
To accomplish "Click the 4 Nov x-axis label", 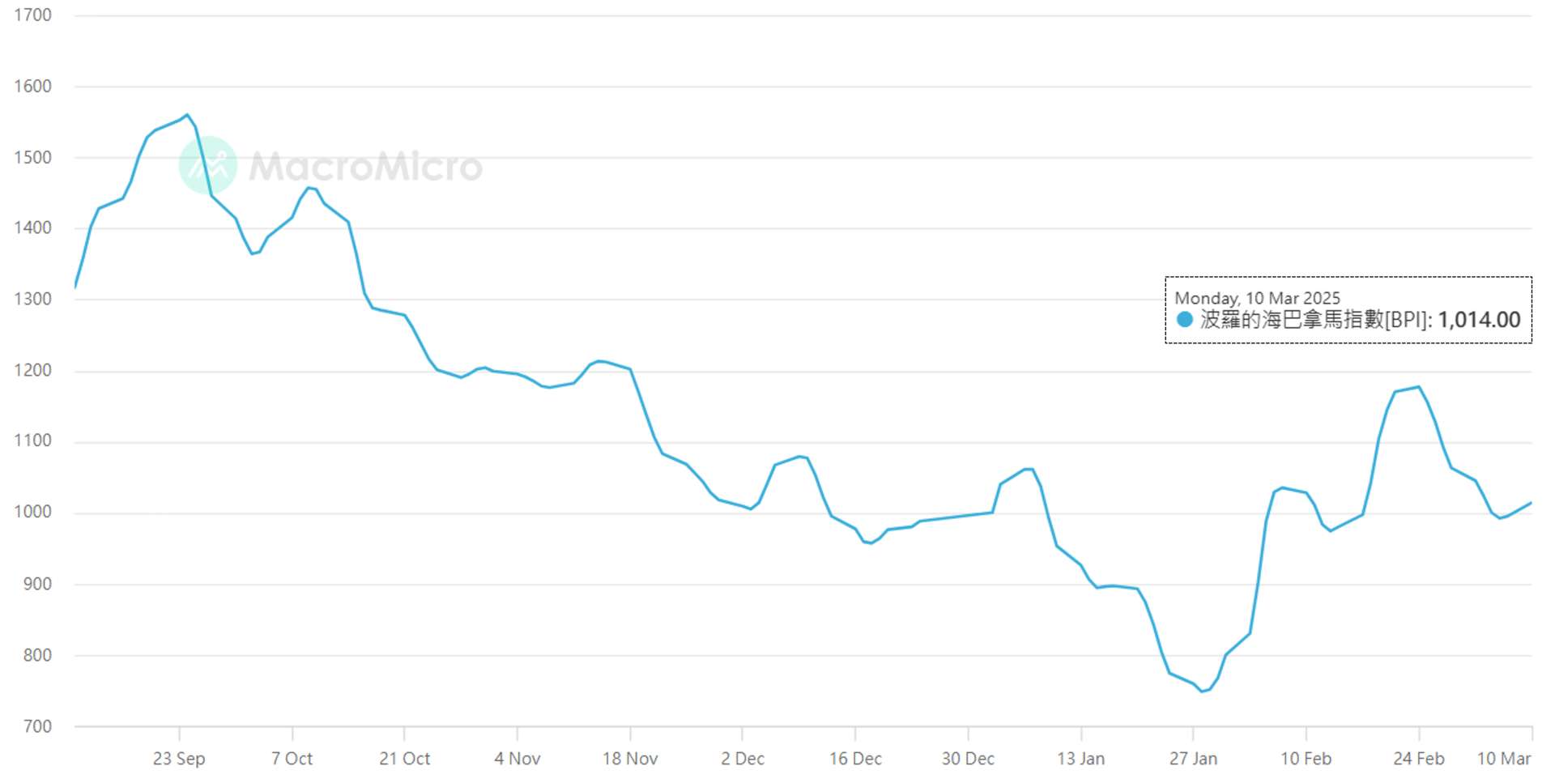I will [x=518, y=759].
